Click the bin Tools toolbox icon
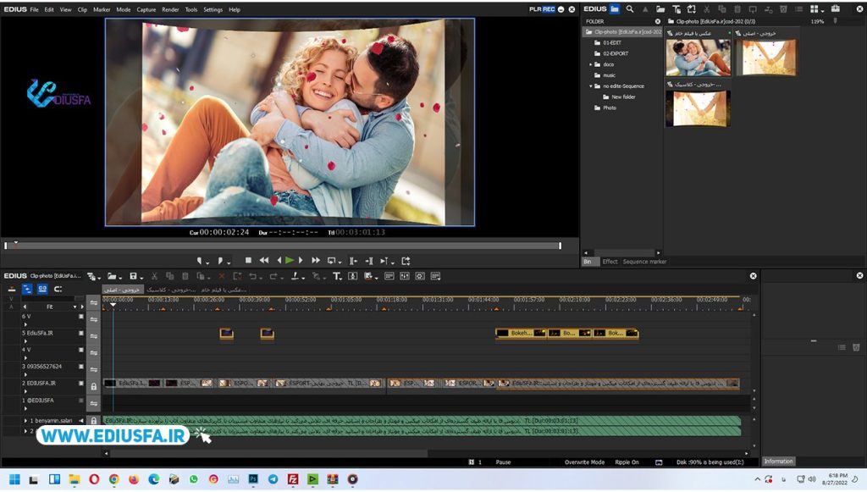This screenshot has height=492, width=867. [x=836, y=8]
